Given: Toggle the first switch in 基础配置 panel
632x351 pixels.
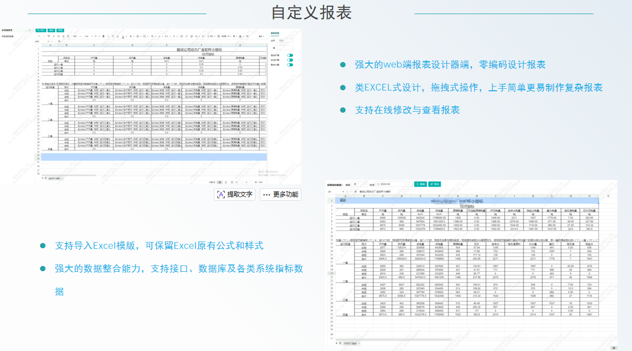Looking at the screenshot, I should click(x=290, y=55).
